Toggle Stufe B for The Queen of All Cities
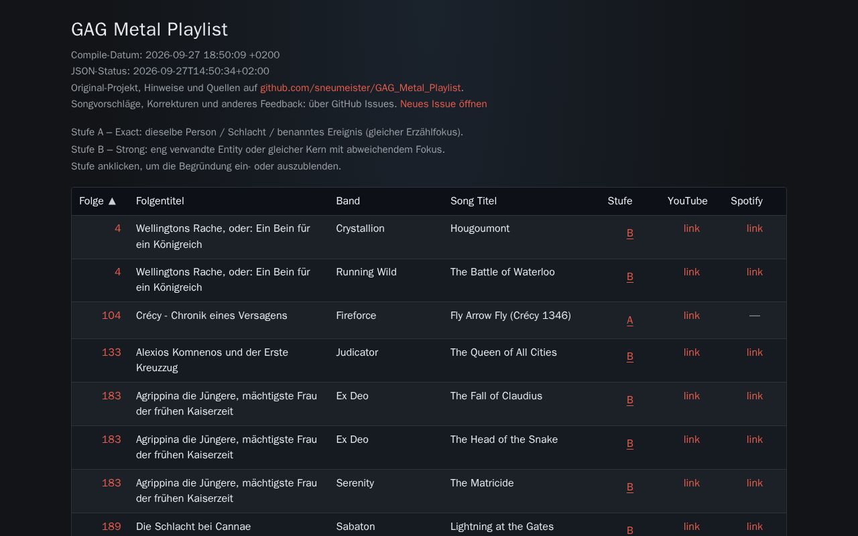 click(x=630, y=356)
